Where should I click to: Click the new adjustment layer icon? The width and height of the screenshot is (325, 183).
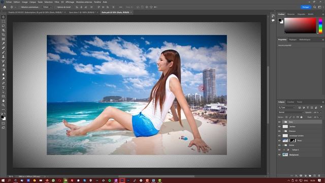coord(305,176)
